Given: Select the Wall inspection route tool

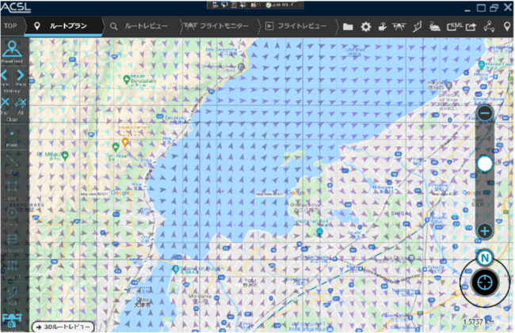Looking at the screenshot, I should (12, 294).
